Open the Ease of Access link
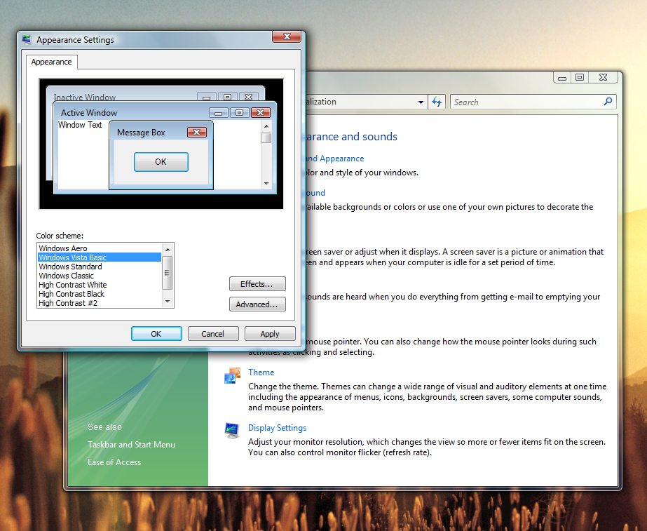647x531 pixels. pyautogui.click(x=114, y=462)
